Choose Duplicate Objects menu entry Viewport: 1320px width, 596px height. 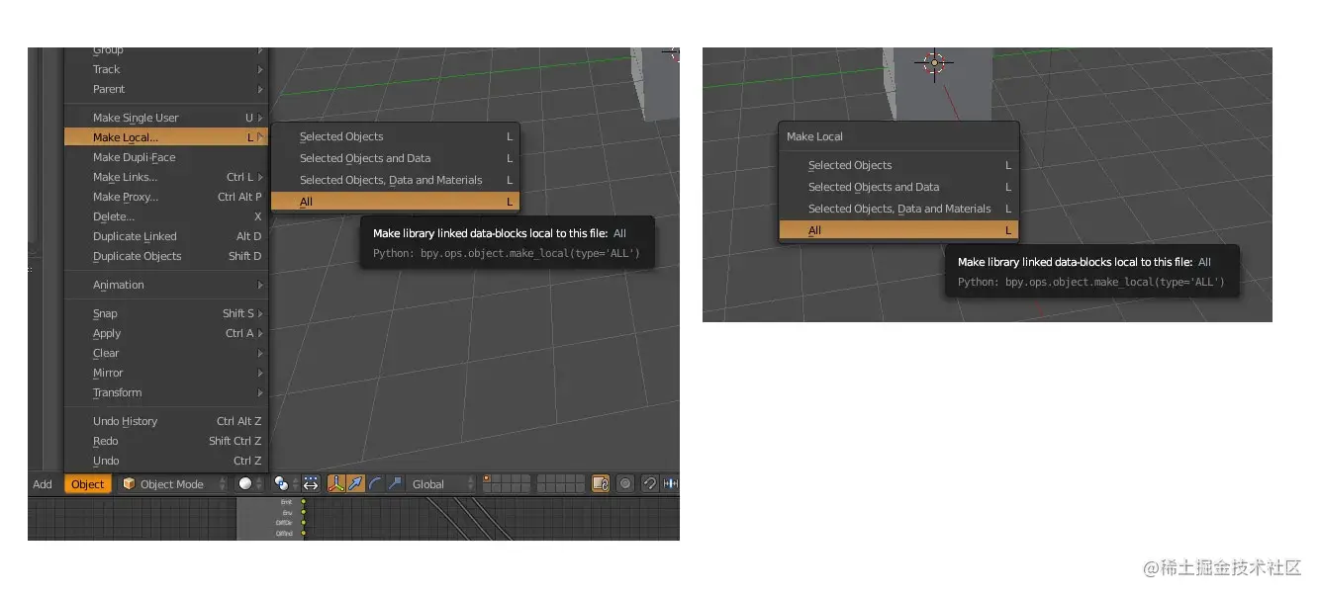166,256
